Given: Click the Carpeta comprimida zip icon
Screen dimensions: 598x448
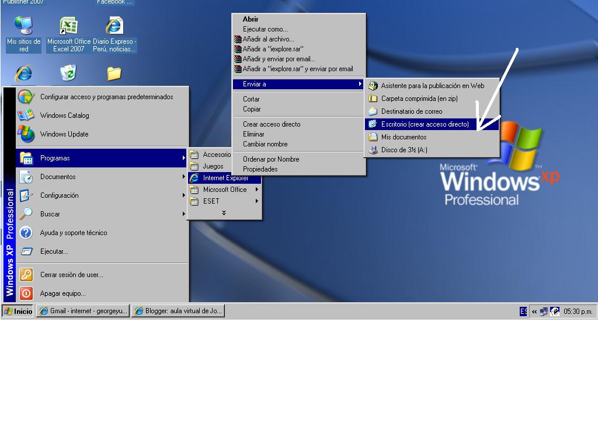Looking at the screenshot, I should tap(373, 99).
